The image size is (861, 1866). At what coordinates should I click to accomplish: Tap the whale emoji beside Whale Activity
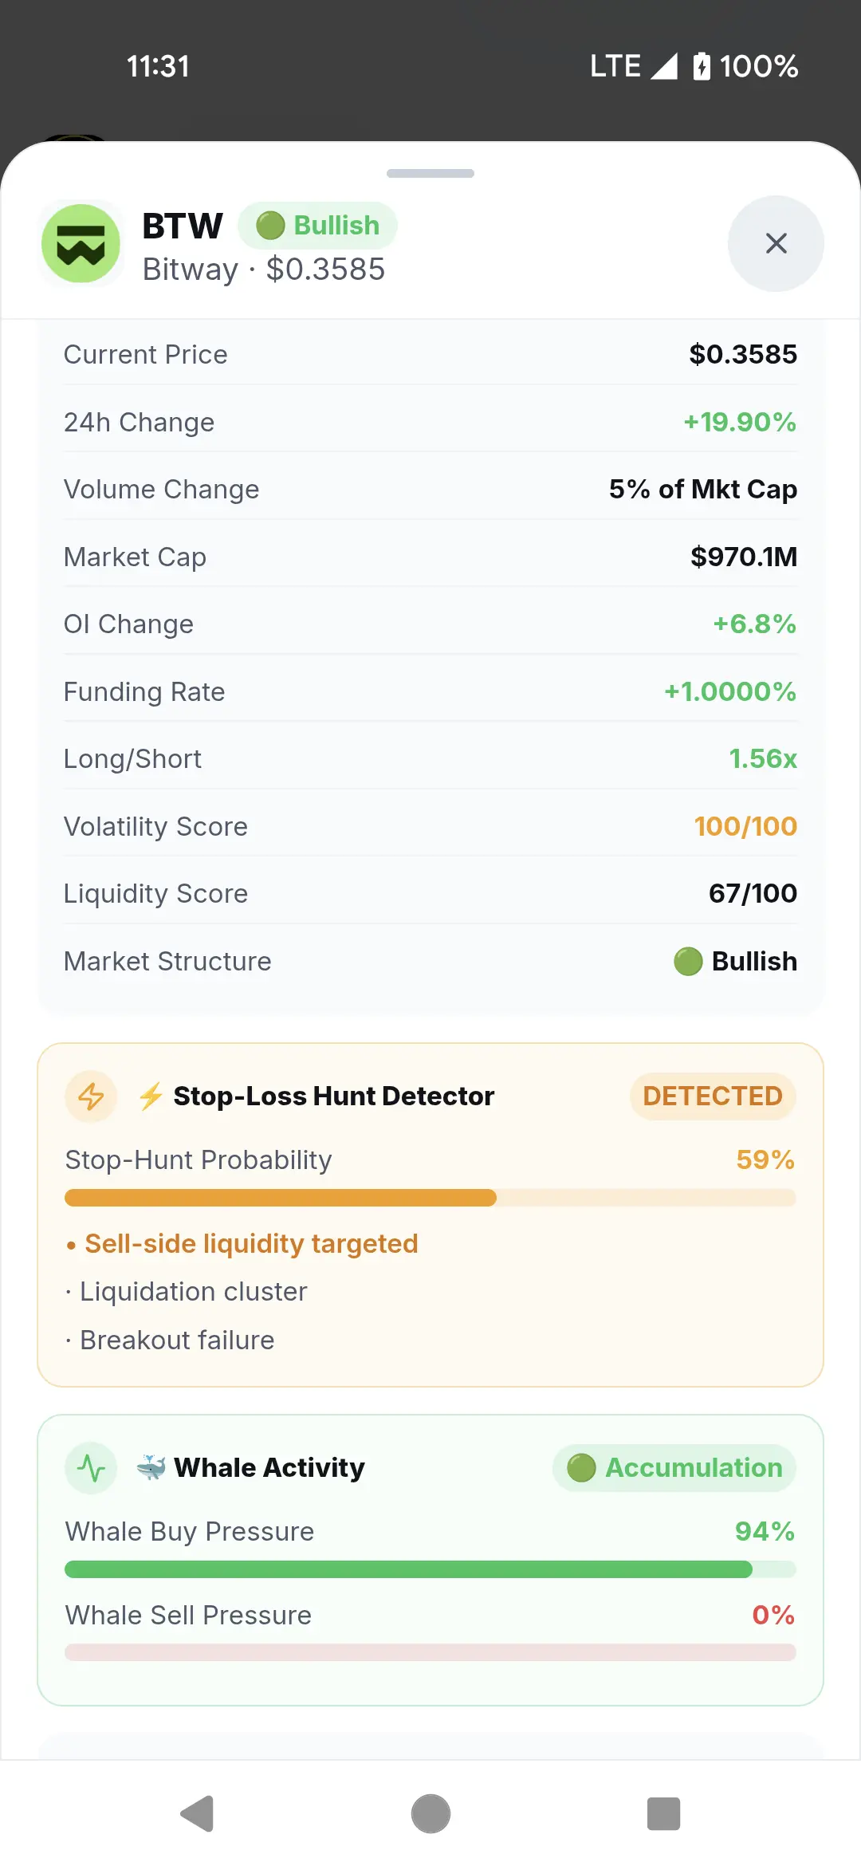pyautogui.click(x=151, y=1467)
